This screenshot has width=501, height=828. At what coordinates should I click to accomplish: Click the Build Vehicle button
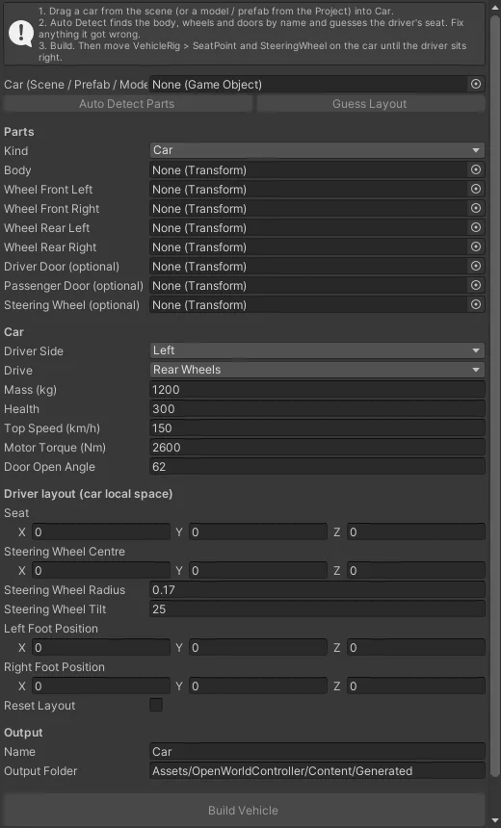coord(243,810)
